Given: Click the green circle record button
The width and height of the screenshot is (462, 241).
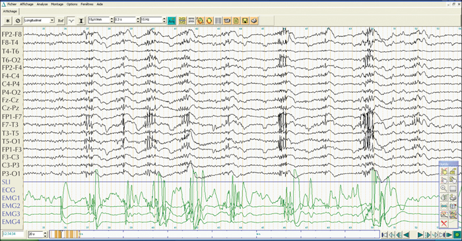Looking at the screenshot, I should [457, 234].
